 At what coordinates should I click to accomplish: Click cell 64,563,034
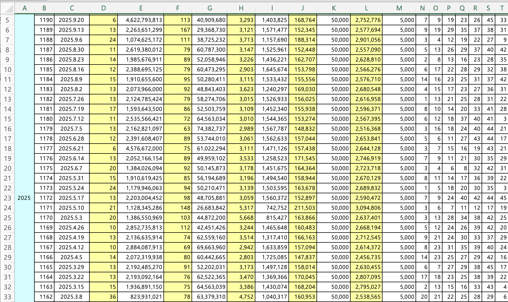pos(209,119)
